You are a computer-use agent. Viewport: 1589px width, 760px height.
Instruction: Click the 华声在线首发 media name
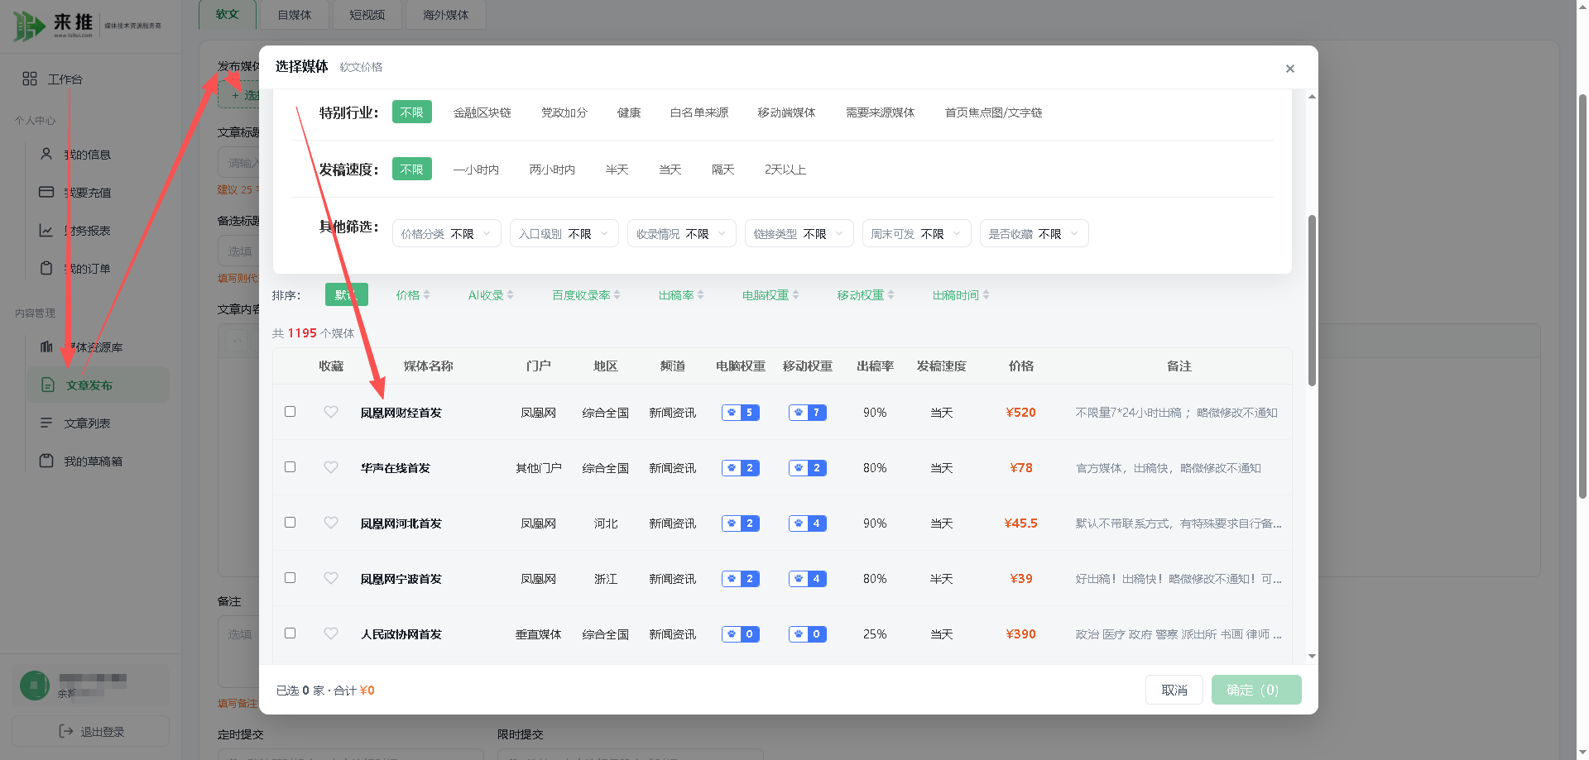396,468
